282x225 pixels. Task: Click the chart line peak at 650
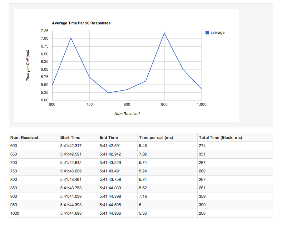pos(71,38)
